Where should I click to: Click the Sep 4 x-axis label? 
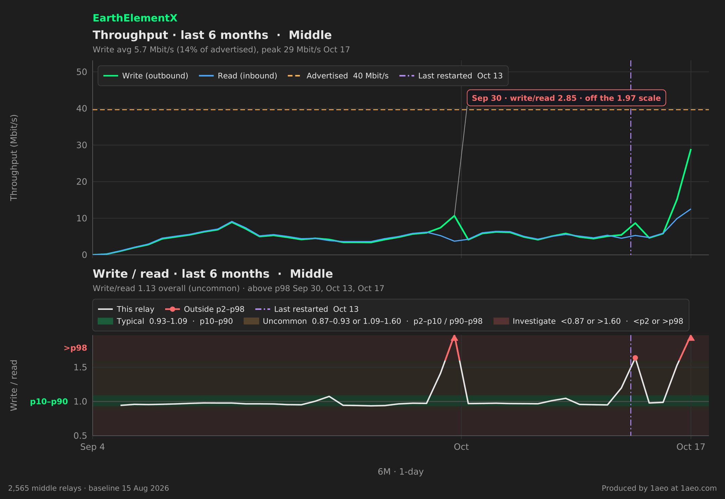93,447
